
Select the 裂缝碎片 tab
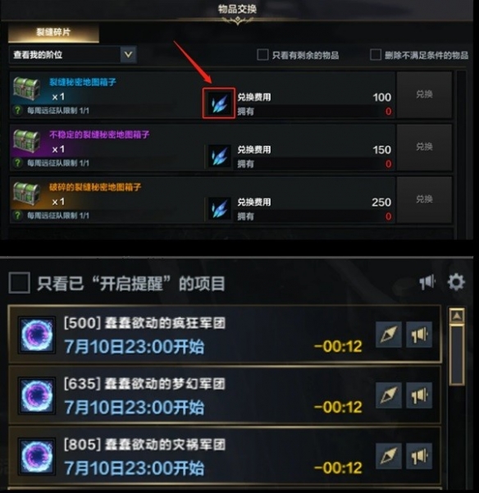pyautogui.click(x=53, y=32)
